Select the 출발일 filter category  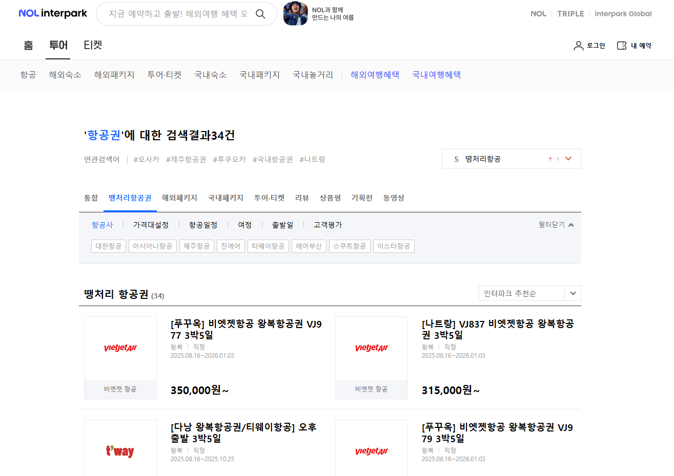(282, 225)
